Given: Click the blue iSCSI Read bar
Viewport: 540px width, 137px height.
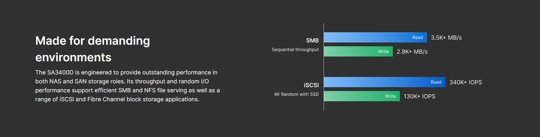Looking at the screenshot, I should tap(385, 82).
